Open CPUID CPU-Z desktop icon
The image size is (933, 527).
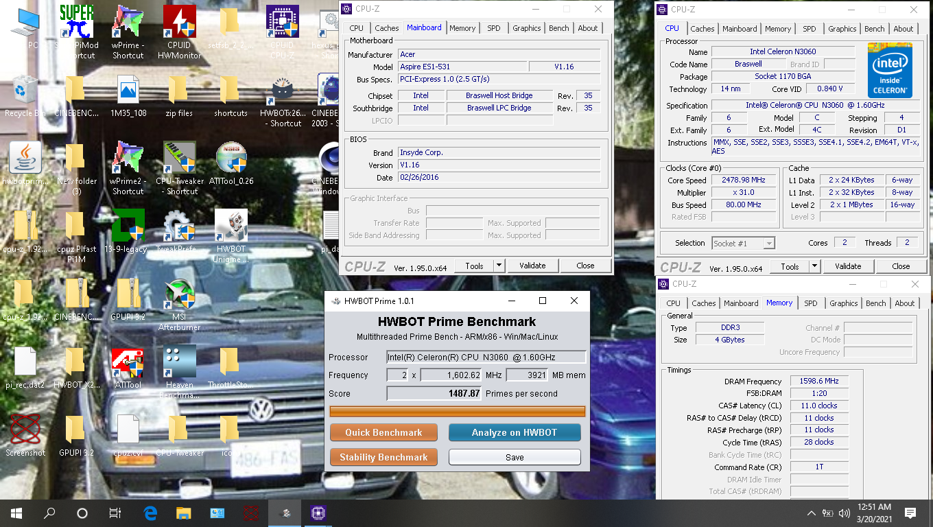[x=282, y=31]
